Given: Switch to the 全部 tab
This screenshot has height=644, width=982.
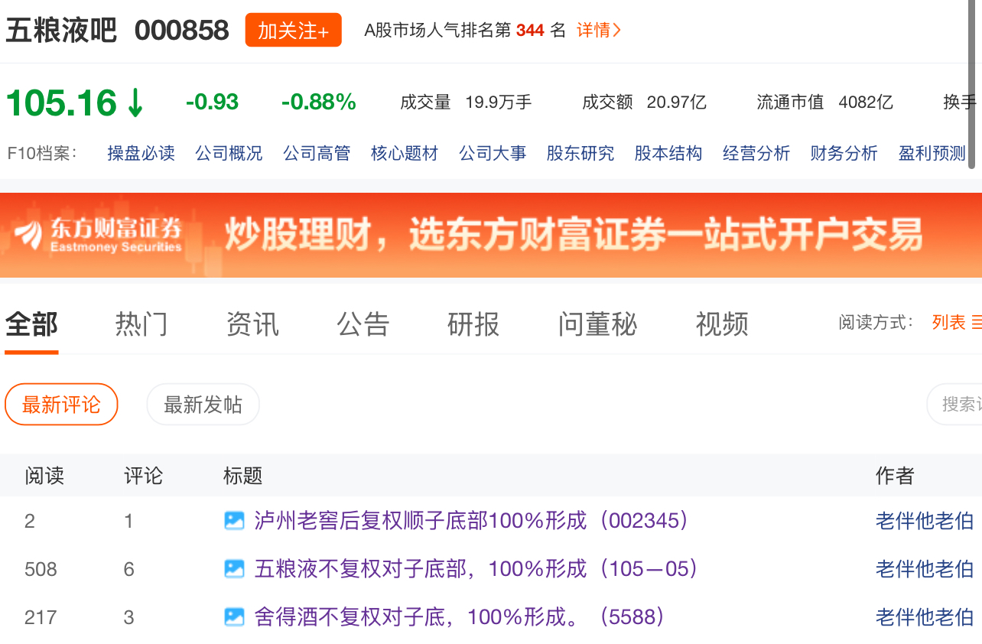Looking at the screenshot, I should [31, 324].
